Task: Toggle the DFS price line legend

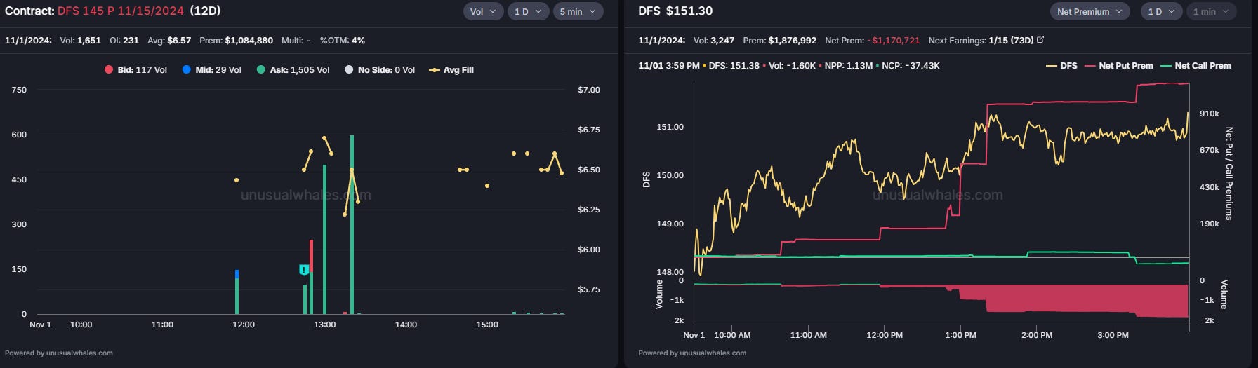Action: point(1061,66)
